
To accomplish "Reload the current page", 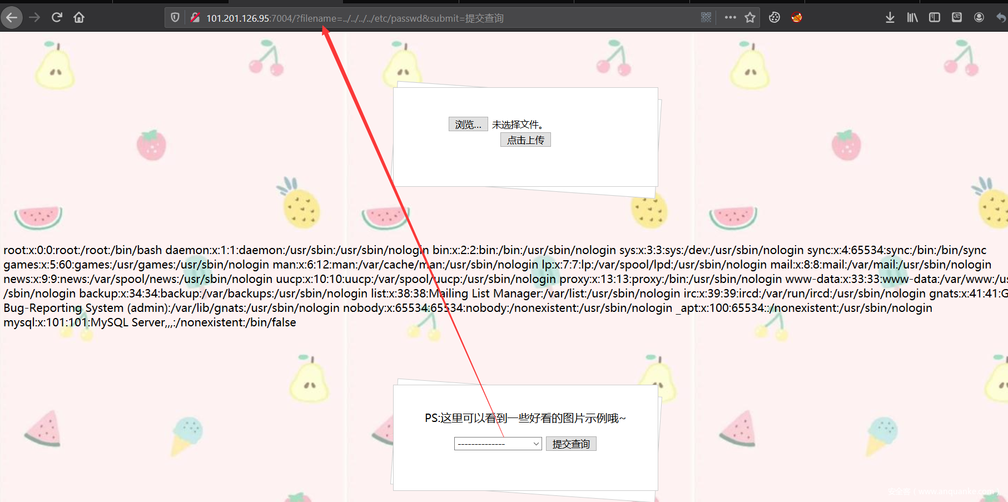I will point(57,18).
